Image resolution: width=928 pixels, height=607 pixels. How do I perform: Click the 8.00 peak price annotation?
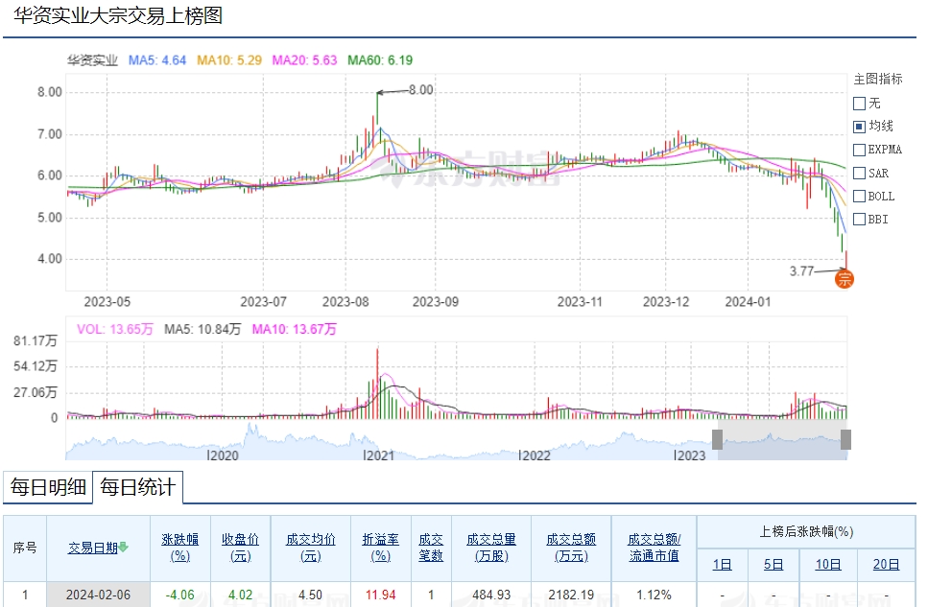point(420,90)
